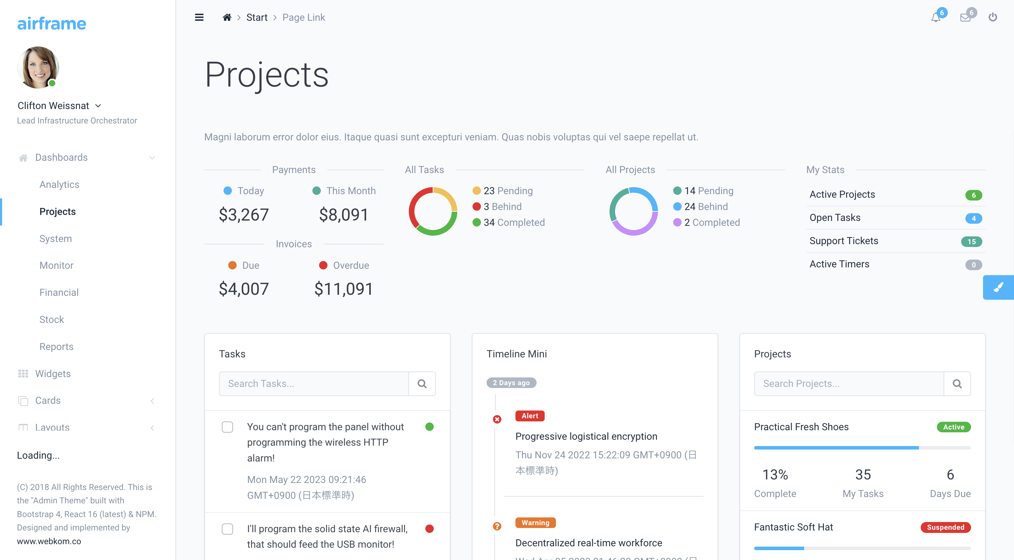Click the Start breadcrumb link

(257, 17)
